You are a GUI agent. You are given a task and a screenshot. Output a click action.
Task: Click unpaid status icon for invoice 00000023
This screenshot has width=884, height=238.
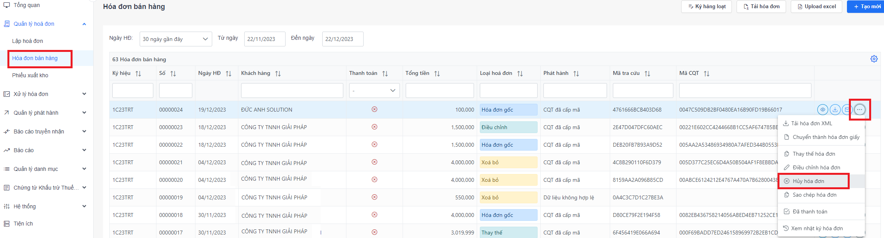coord(375,127)
